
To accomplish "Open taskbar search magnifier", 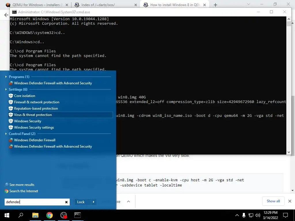I will click(x=21, y=215).
